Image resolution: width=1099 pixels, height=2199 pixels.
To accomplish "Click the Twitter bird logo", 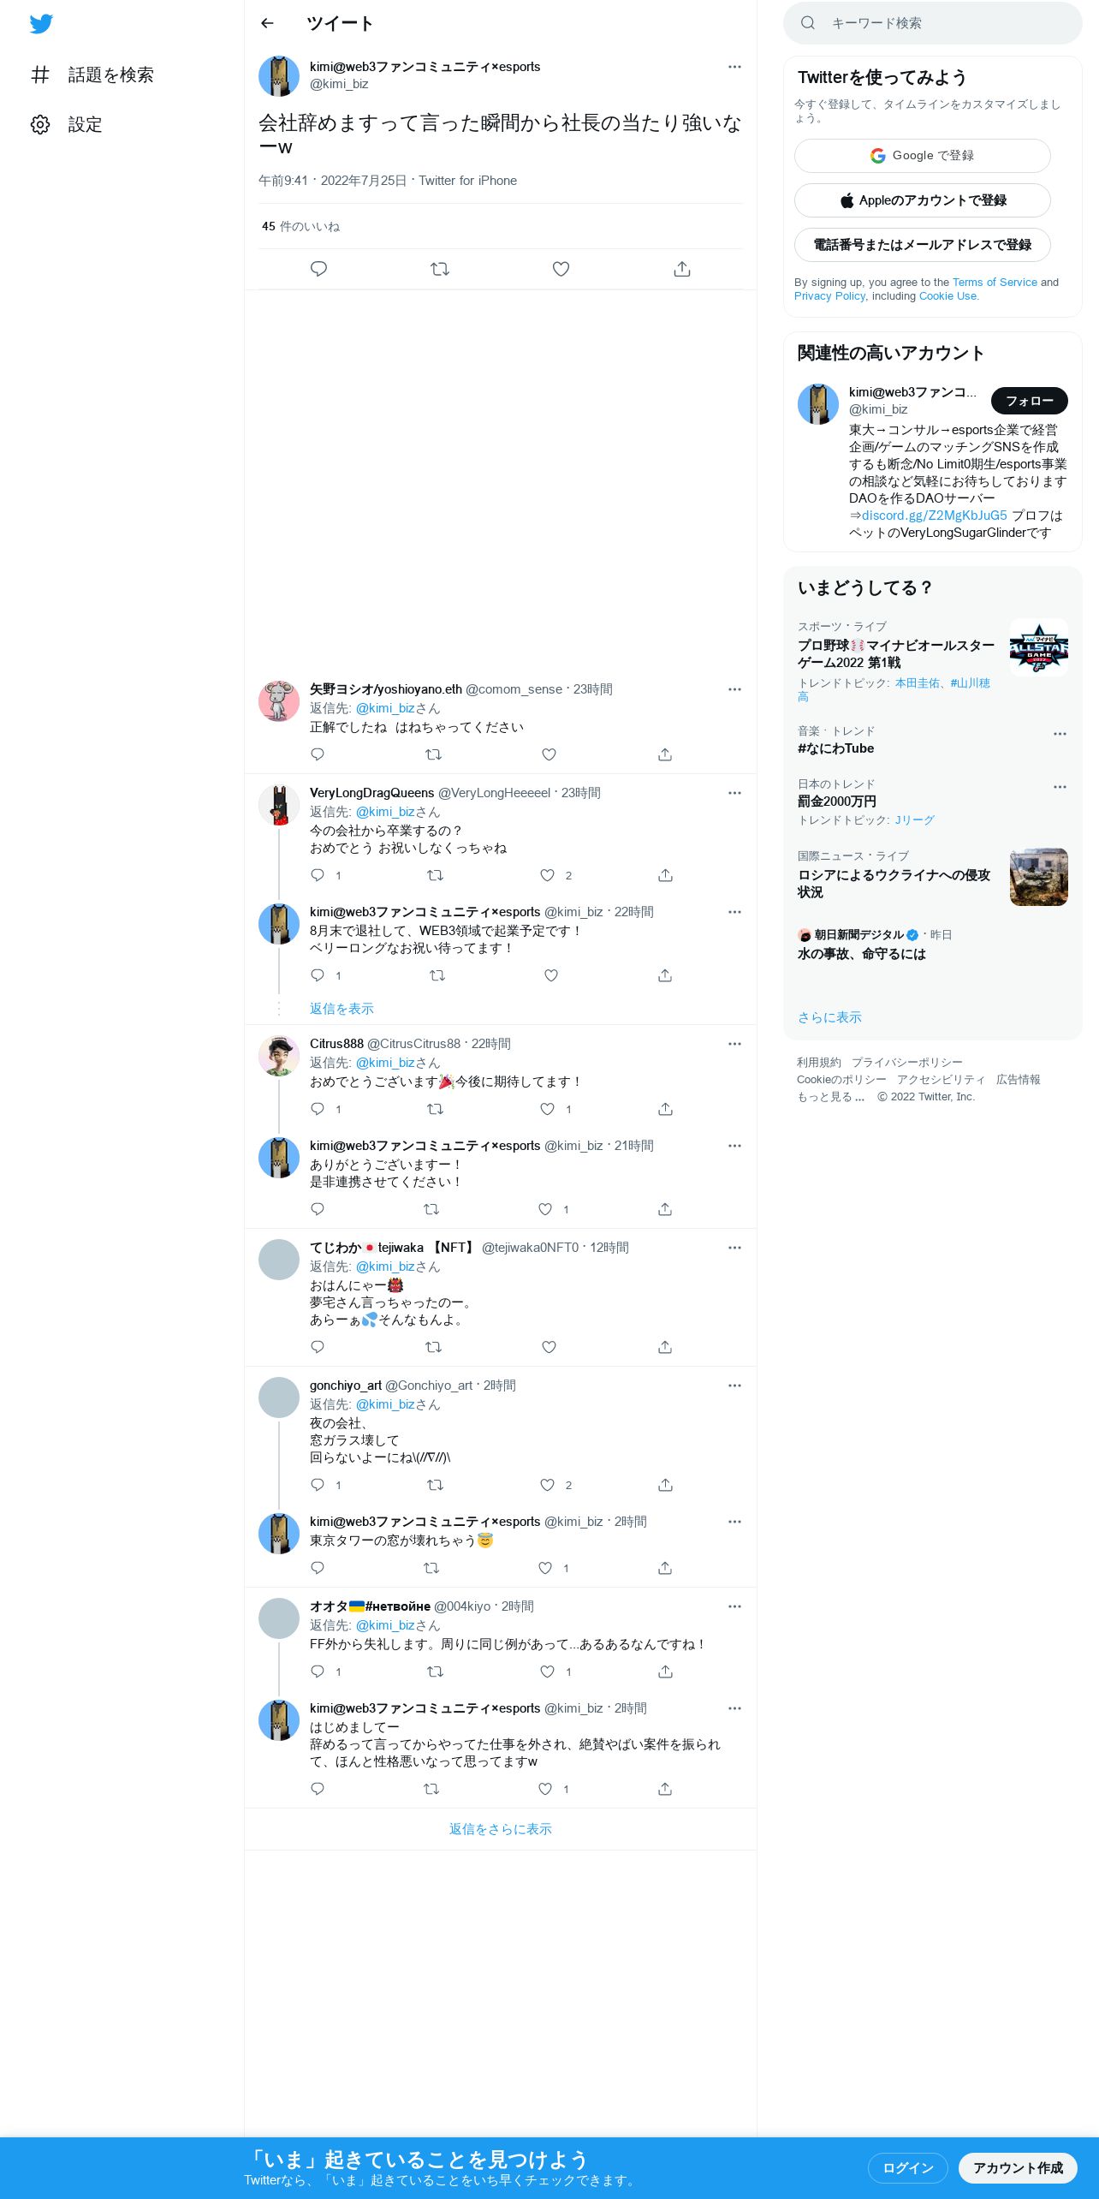I will point(41,24).
